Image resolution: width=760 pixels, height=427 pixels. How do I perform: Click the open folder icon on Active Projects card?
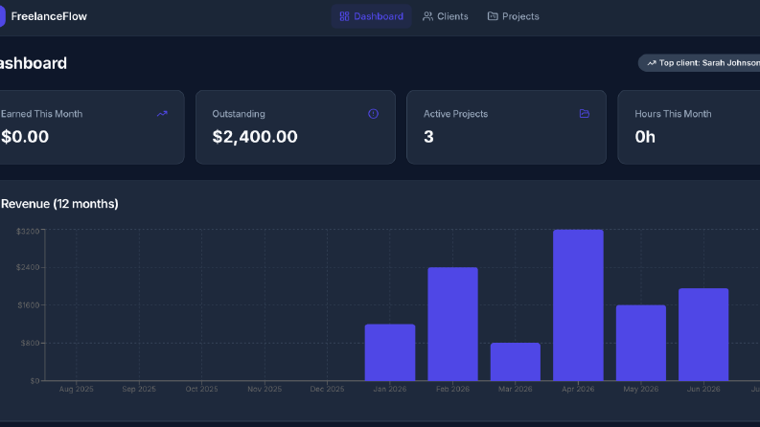(x=585, y=114)
